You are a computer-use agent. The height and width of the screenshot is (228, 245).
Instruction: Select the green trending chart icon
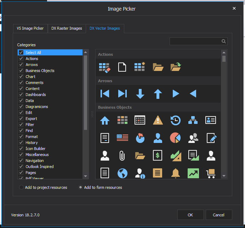193,173
